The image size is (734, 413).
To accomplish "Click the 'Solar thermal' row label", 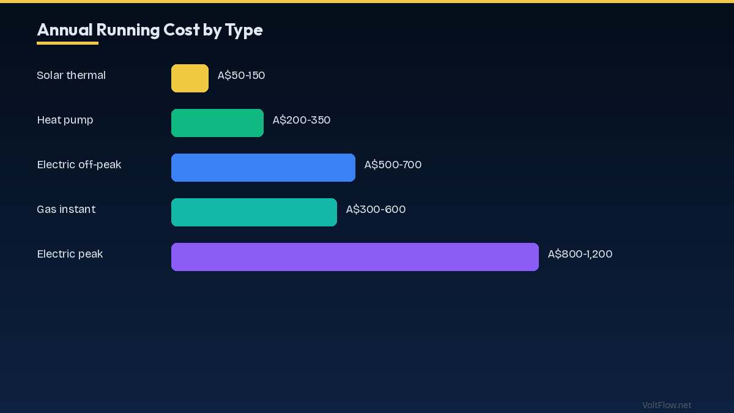I will 71,75.
